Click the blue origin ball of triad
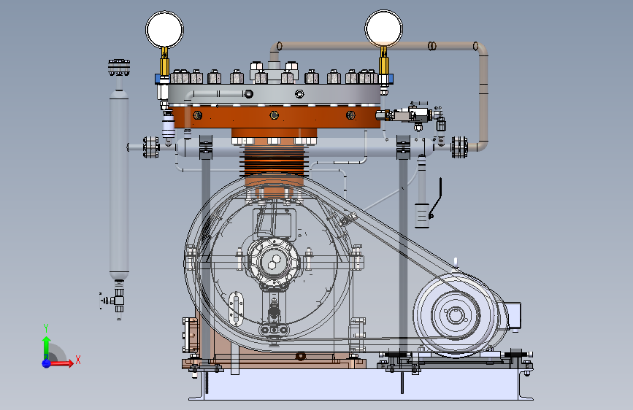The width and height of the screenshot is (633, 410). coord(46,363)
